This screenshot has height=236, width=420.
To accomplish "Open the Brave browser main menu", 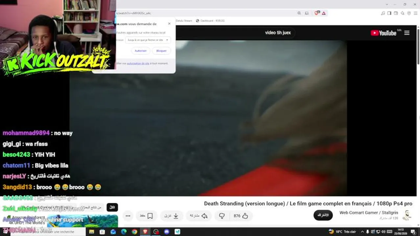I will click(x=416, y=13).
